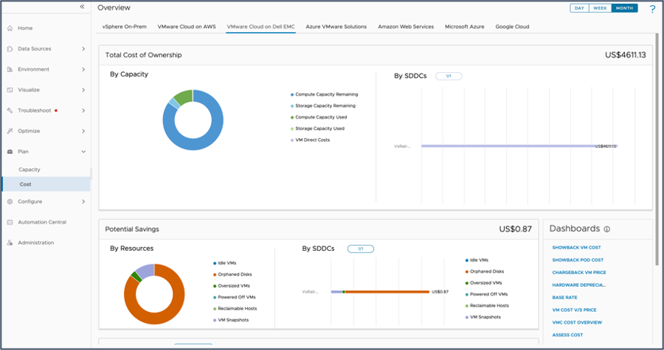
Task: Click the Home icon in sidebar
Action: [x=10, y=28]
